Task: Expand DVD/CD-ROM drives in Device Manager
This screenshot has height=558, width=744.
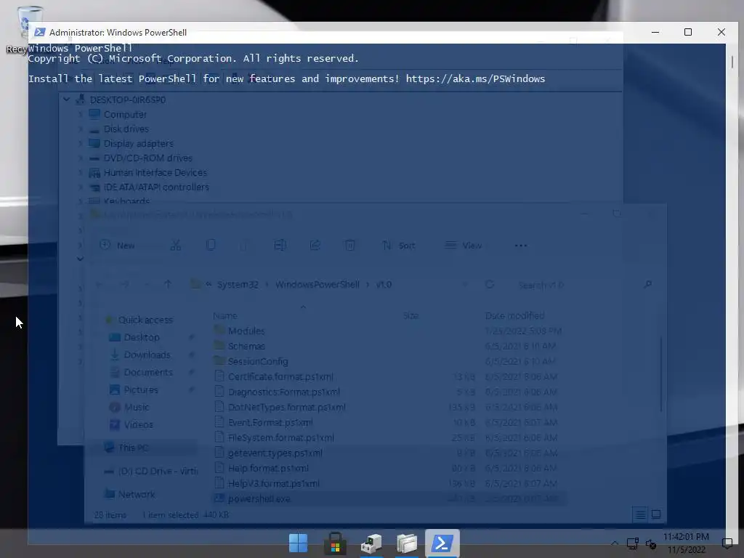Action: click(x=80, y=158)
